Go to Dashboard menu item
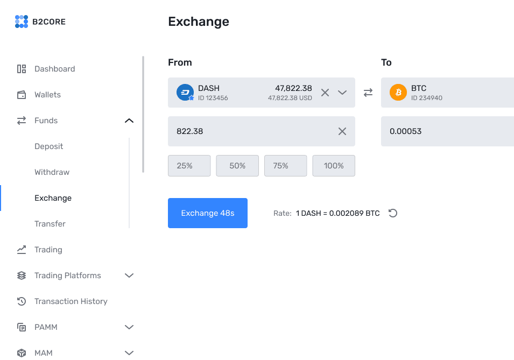 pyautogui.click(x=55, y=69)
